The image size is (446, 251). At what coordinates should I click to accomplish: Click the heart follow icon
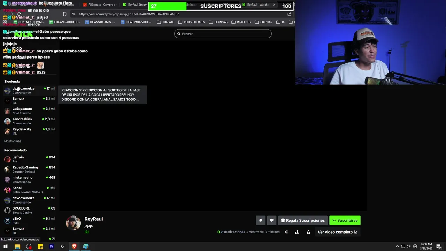[x=272, y=220]
